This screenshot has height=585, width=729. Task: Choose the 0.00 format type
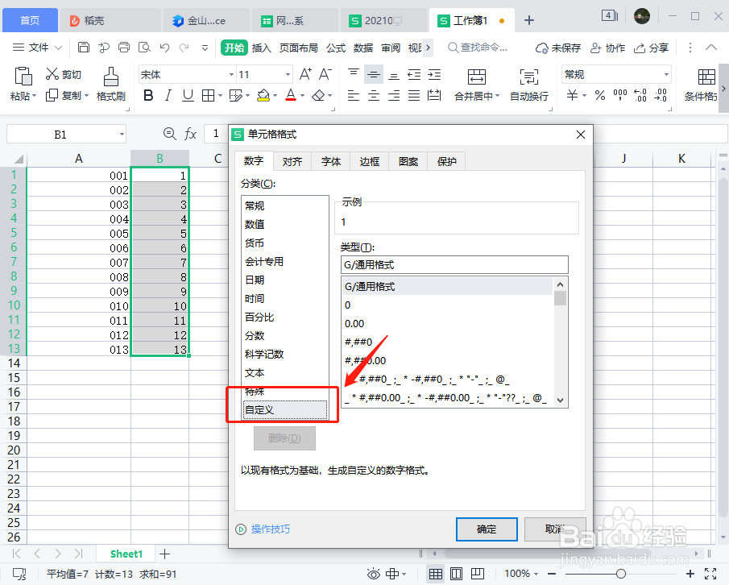[448, 324]
